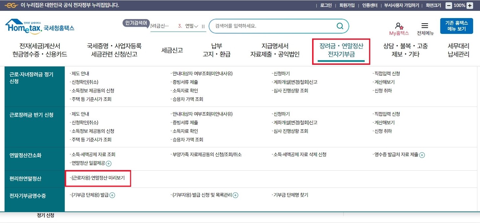The image size is (480, 223).
Task: Click the minus icon to shrink 화면크기
Action: [449, 5]
